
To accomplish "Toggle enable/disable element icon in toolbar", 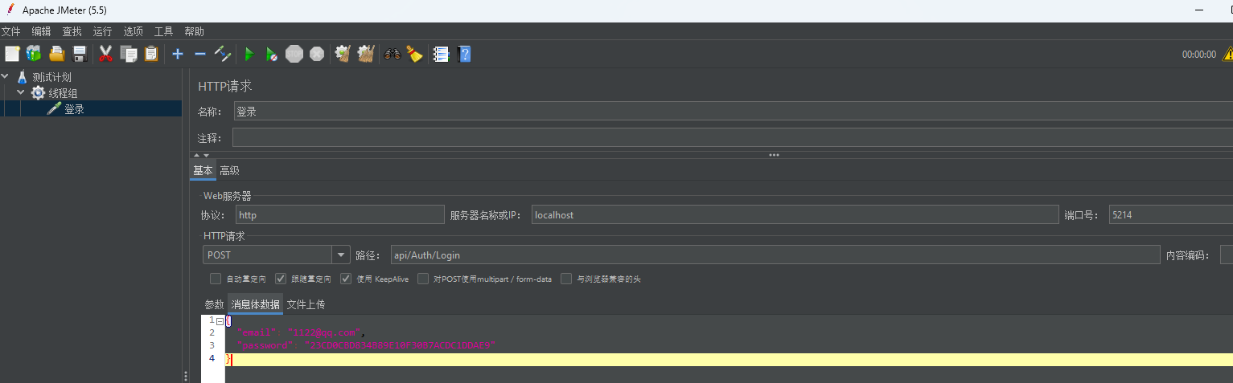I will [x=223, y=54].
